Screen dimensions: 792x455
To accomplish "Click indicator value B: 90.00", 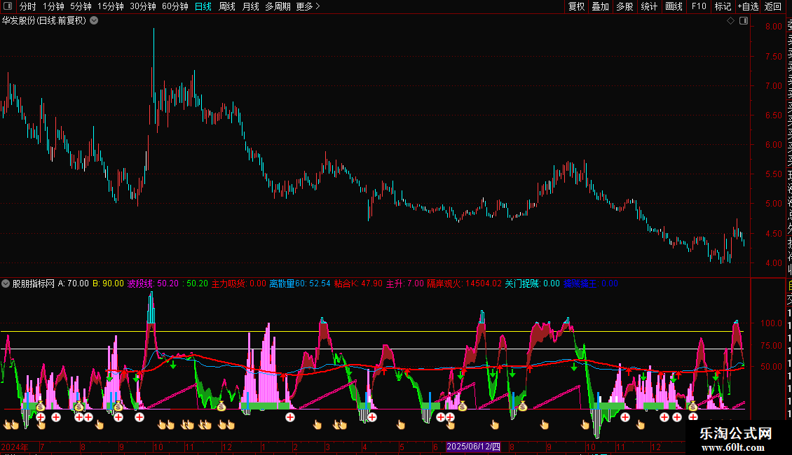I will [x=108, y=283].
